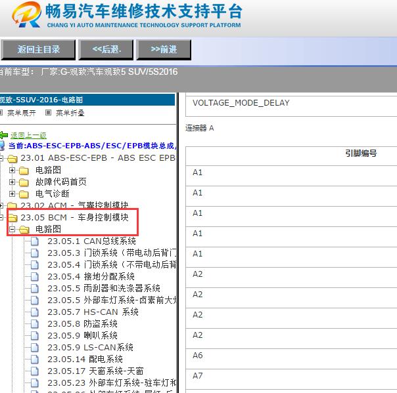Open 23.05.4 门锁系统 (不带电动后背) document

click(112, 264)
